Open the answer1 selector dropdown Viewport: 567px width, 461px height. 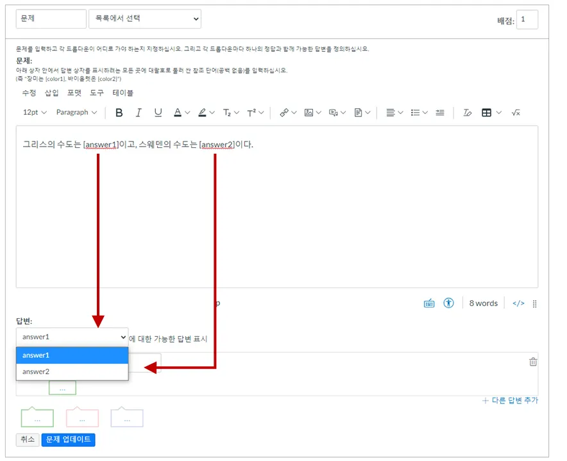[72, 337]
